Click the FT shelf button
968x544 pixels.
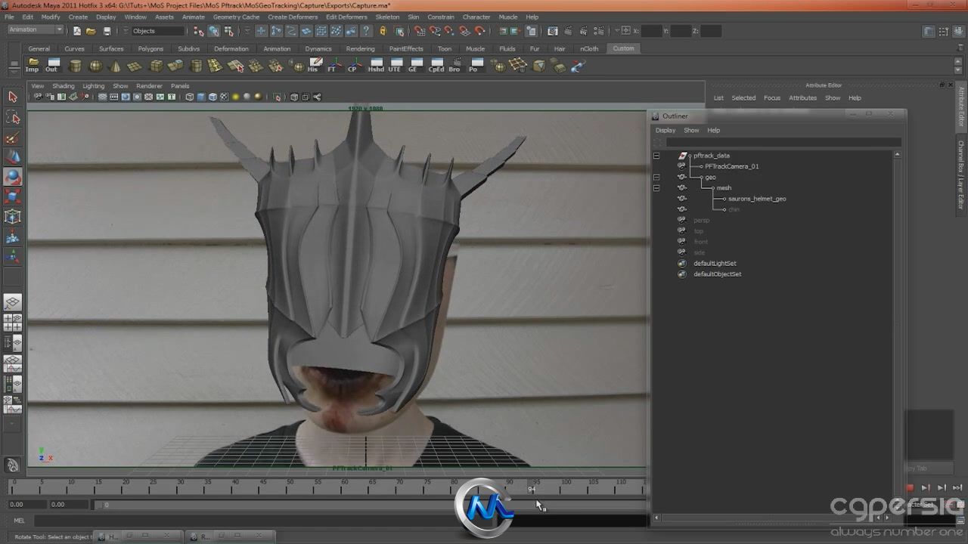pos(333,66)
